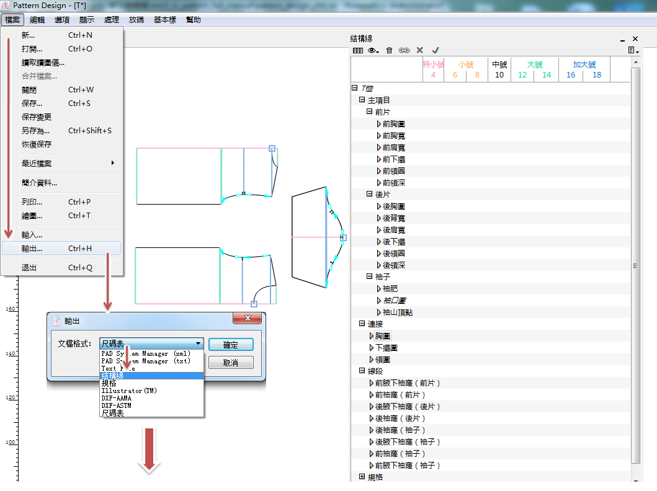Toggle the eye visibility dropdown in 結構線 toolbar
The image size is (657, 491).
(x=373, y=50)
